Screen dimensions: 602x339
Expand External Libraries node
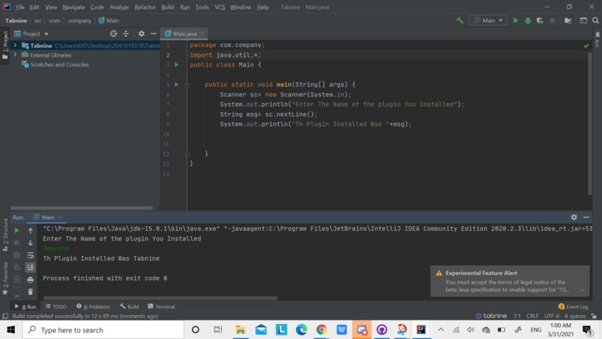click(15, 55)
